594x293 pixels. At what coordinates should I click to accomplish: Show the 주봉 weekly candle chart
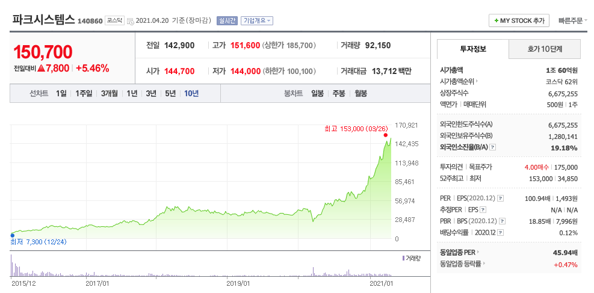[339, 93]
